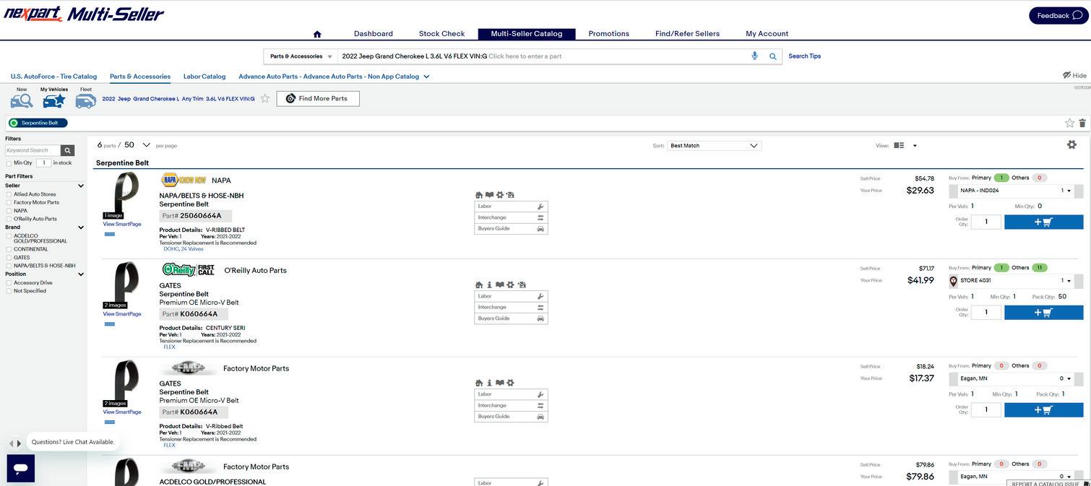Viewport: 1091px width, 486px height.
Task: Open the View mode dropdown arrow
Action: point(915,146)
